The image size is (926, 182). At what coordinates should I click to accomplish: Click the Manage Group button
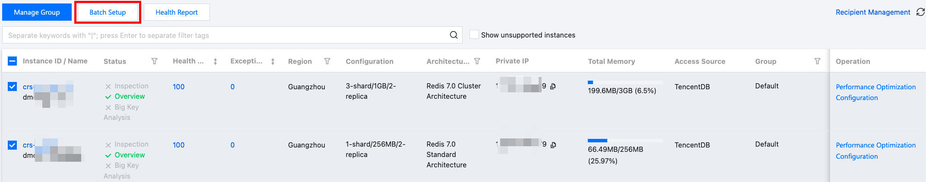pyautogui.click(x=37, y=12)
